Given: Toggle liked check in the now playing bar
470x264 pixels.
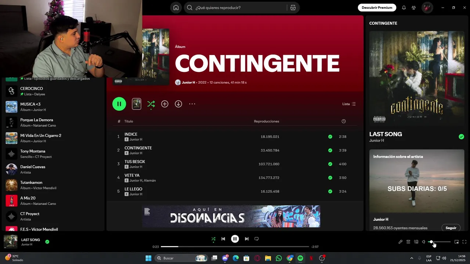Looking at the screenshot, I should 47,242.
